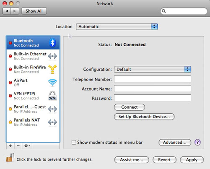Screen dimensions: 210x169
Task: Click the orange status dot for Parallels NAT
Action: point(10,122)
